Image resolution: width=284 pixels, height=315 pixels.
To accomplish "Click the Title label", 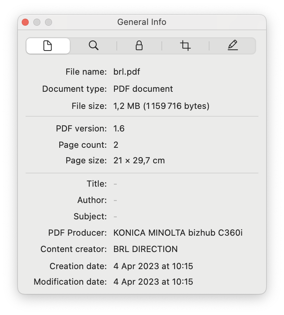I will 97,184.
